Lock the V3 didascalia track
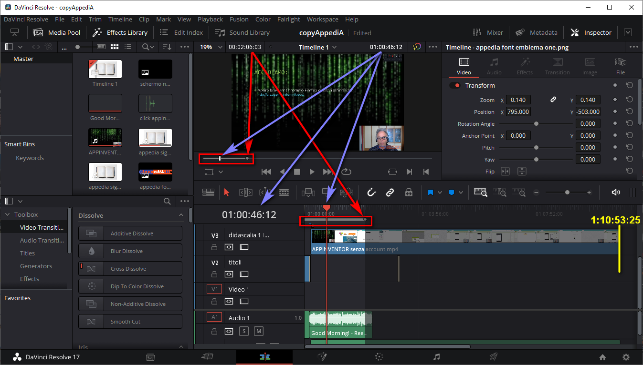Screen dimensions: 643x365 [x=214, y=247]
